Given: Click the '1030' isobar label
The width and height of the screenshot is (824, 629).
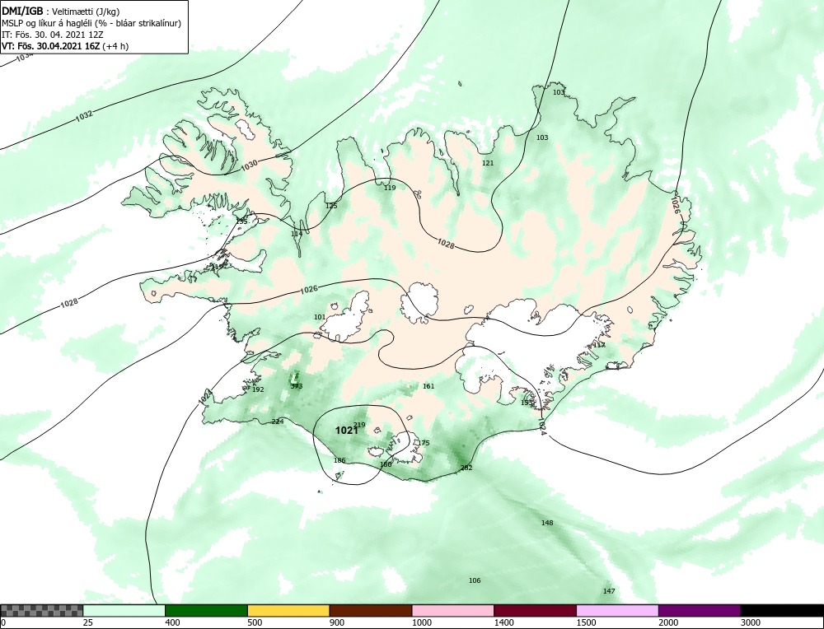Looking at the screenshot, I should pyautogui.click(x=250, y=165).
